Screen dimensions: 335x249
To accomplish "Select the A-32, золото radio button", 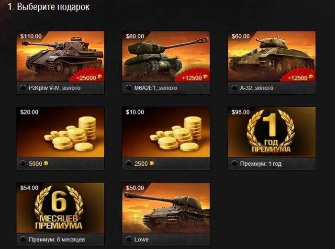I will pyautogui.click(x=234, y=88).
